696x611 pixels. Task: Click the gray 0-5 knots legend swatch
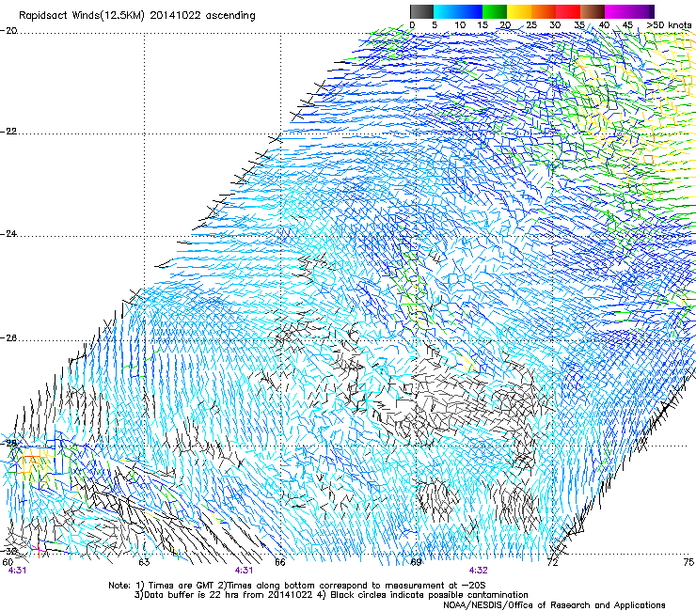click(x=421, y=11)
